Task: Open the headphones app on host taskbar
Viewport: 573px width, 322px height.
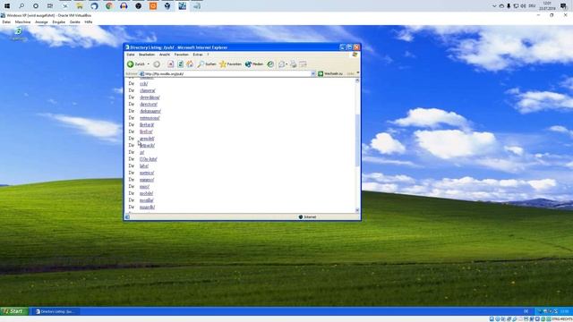Action: 124,6
